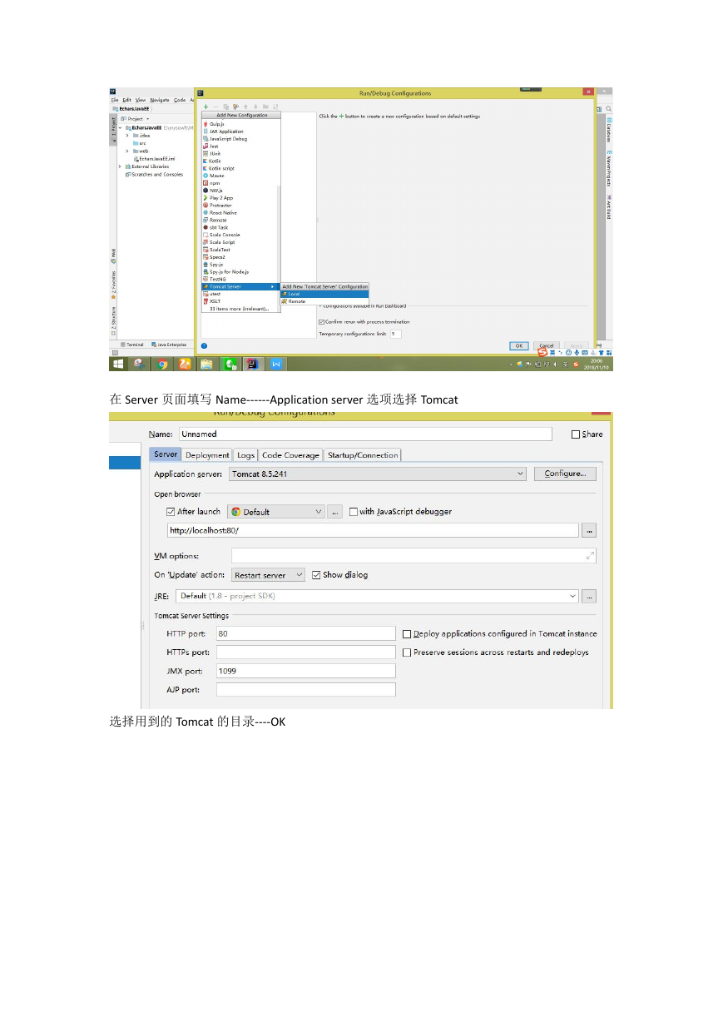Expand the .idea folder in Project tree
The height and width of the screenshot is (1022, 723).
pos(126,135)
